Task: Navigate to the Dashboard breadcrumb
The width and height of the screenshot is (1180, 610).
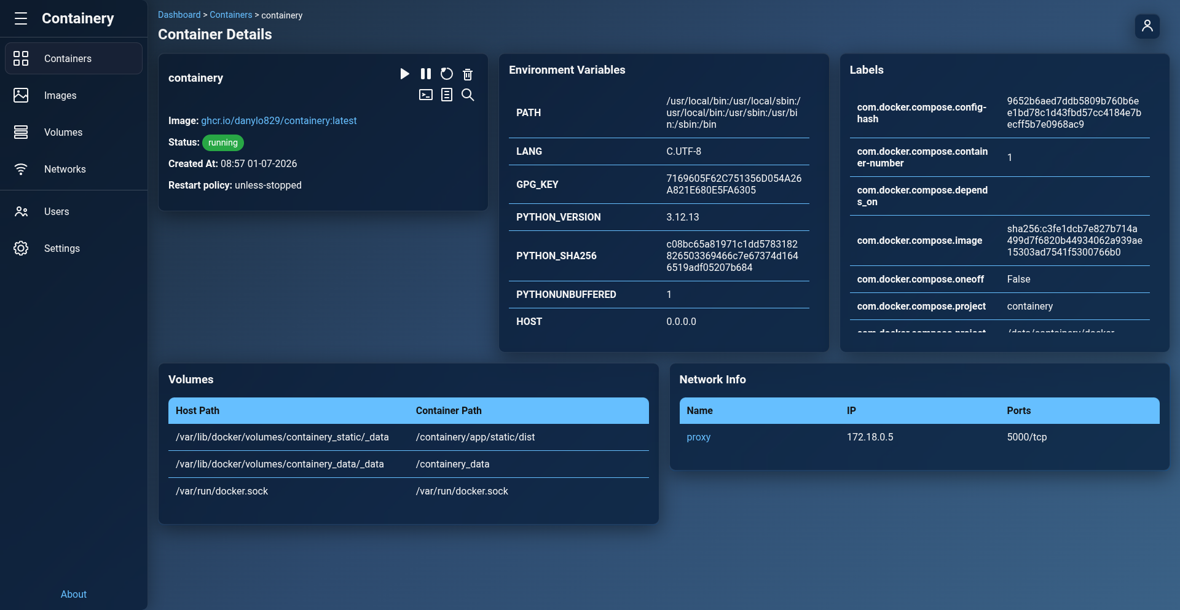Action: click(179, 15)
